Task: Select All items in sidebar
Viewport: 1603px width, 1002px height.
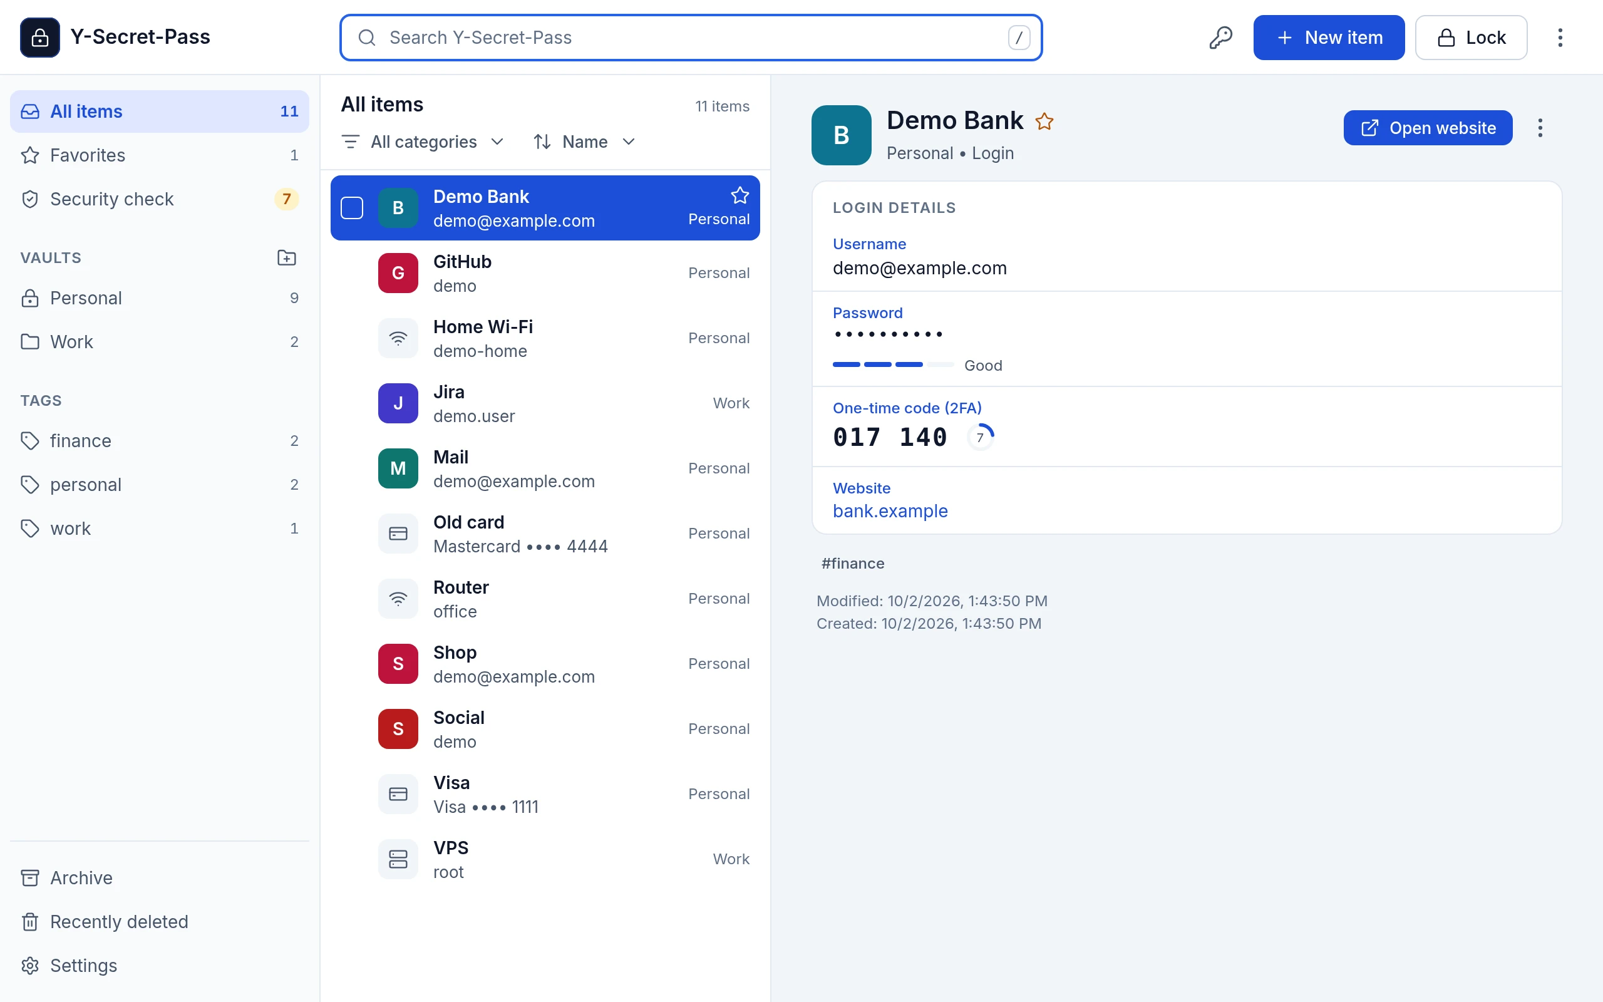Action: click(160, 111)
